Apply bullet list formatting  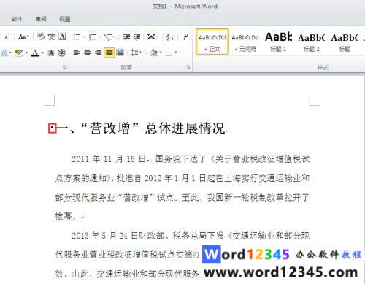click(x=77, y=37)
